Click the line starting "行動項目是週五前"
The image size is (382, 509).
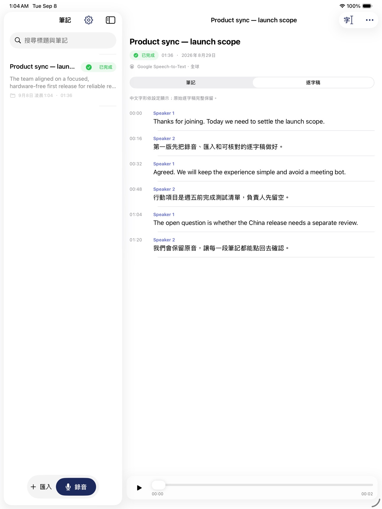click(x=221, y=197)
